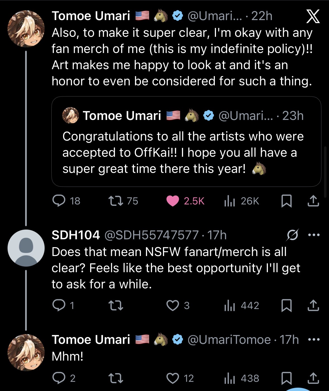Viewport: 329px width, 391px height.
Task: Repost SDH104's reply
Action: click(116, 305)
